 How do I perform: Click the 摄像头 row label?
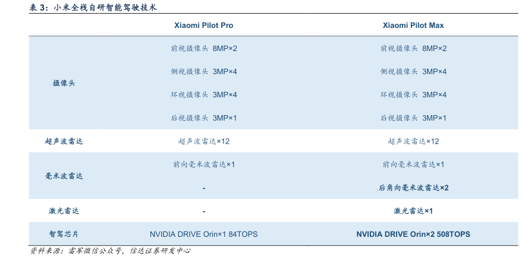pyautogui.click(x=64, y=83)
